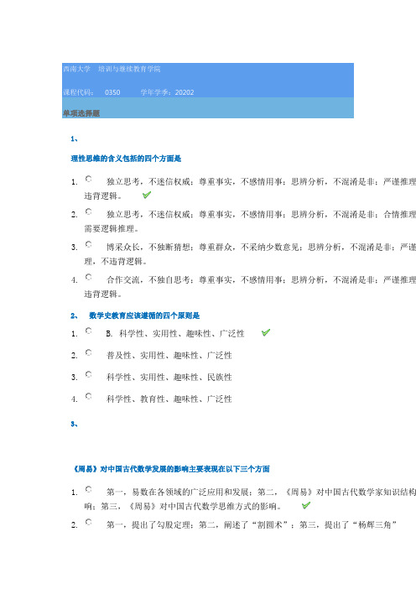Click green checkmark after 违背逻辑 in question 1

[147, 195]
